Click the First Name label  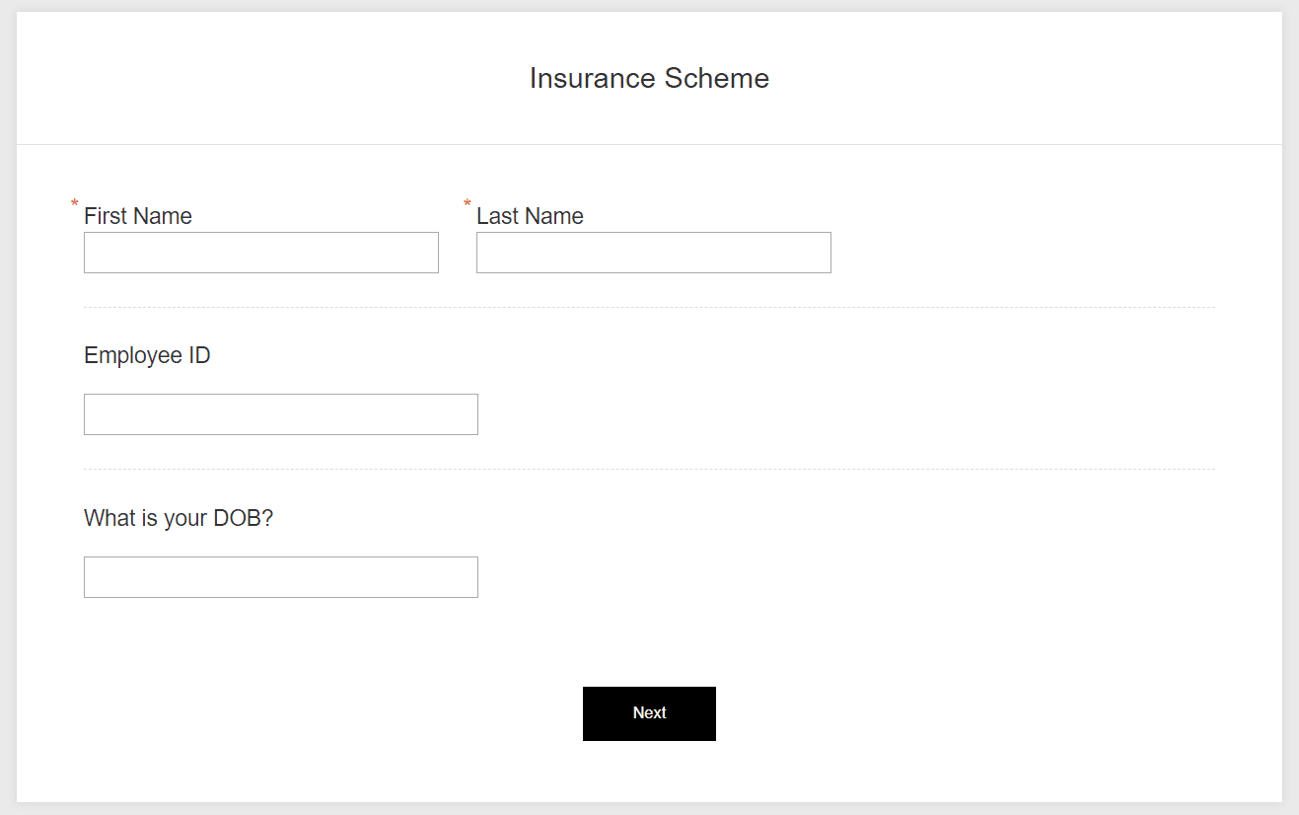coord(138,216)
